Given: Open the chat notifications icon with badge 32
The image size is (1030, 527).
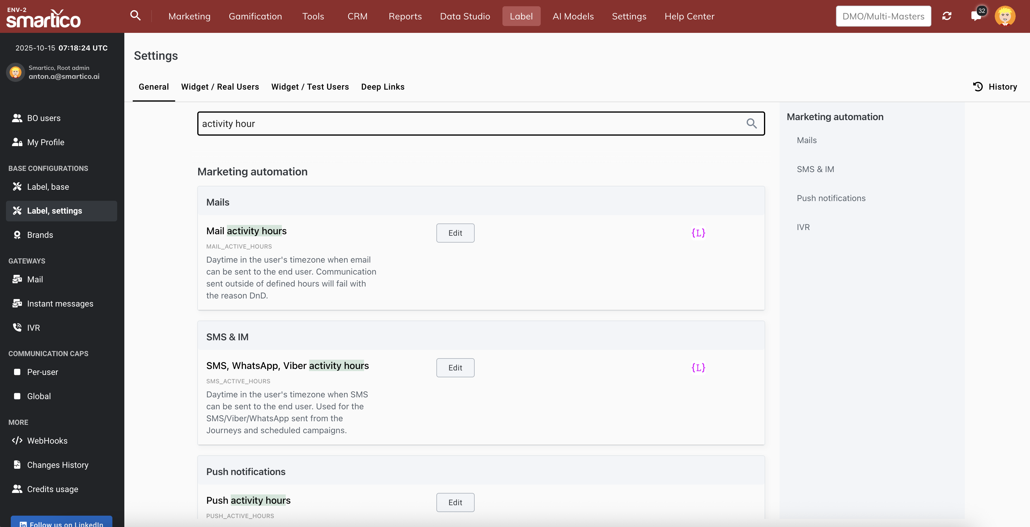Looking at the screenshot, I should tap(976, 16).
